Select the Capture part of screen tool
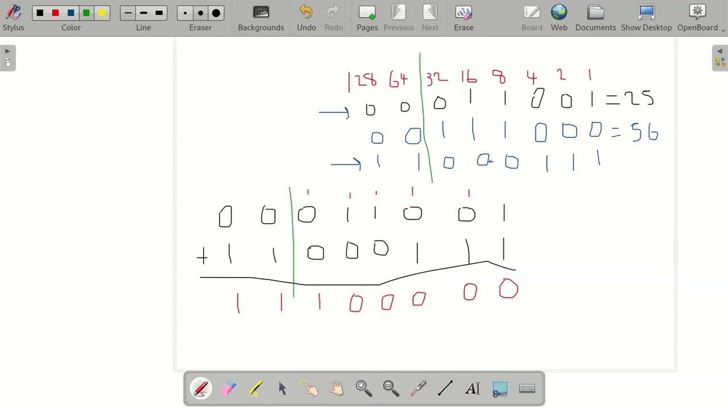This screenshot has width=728, height=409. point(500,389)
